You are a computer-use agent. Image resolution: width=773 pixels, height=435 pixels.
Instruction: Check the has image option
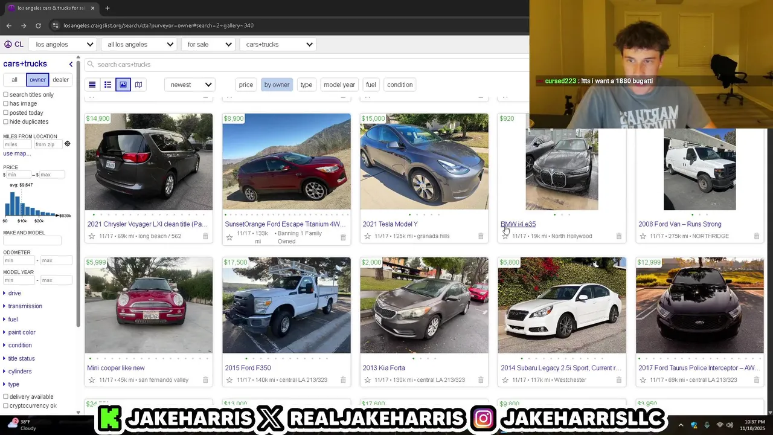pyautogui.click(x=6, y=104)
